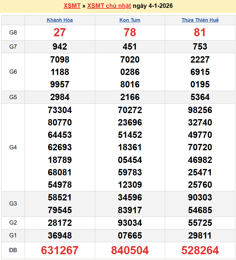Select the G2 number 93034
This screenshot has height=260, width=236.
130,223
